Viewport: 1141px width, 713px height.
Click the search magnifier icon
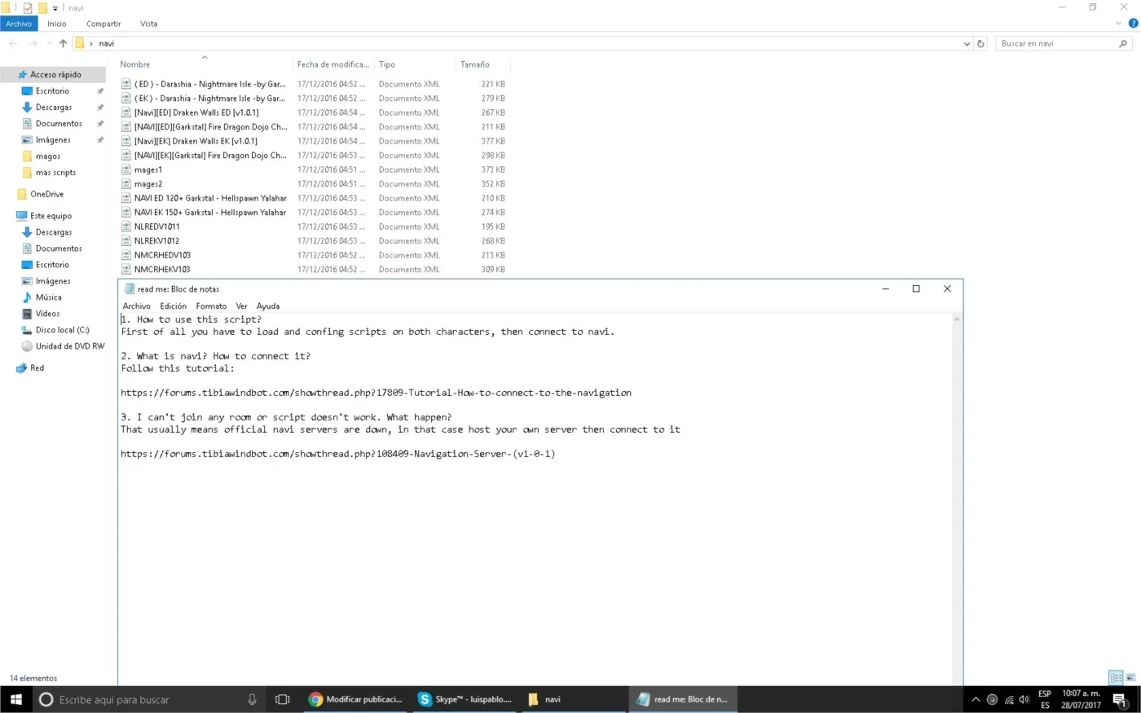[1123, 43]
